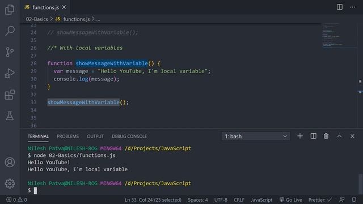Image resolution: width=363 pixels, height=204 pixels.
Task: Open notifications bell icon
Action: coord(354,199)
